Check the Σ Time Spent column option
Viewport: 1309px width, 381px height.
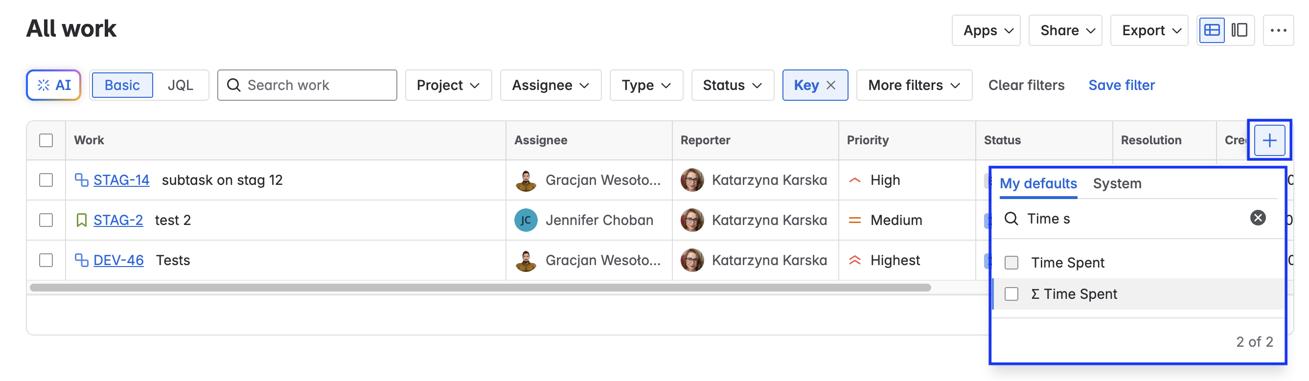[x=1011, y=294]
